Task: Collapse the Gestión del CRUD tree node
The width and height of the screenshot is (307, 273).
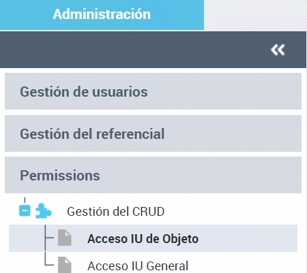Action: tap(25, 210)
